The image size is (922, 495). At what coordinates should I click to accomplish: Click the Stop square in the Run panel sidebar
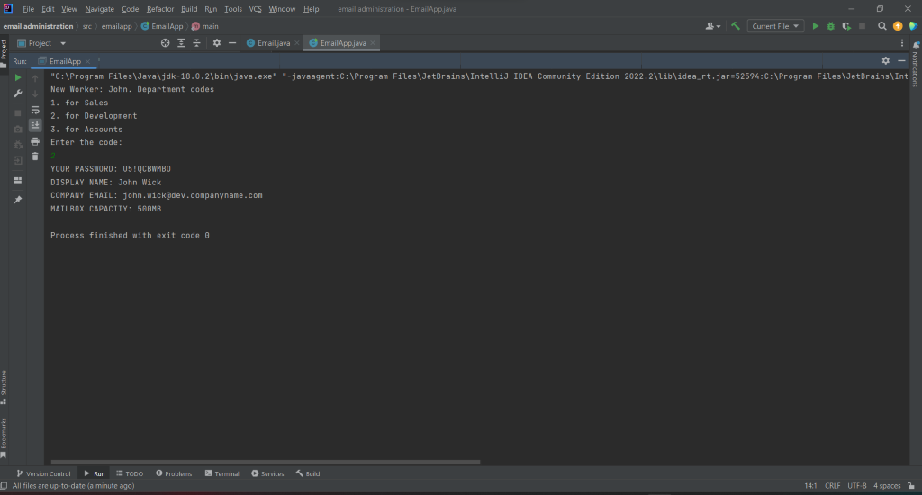pyautogui.click(x=18, y=112)
